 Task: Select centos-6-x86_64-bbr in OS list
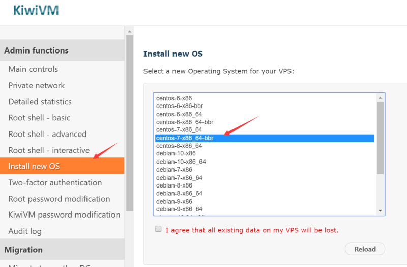click(265, 122)
